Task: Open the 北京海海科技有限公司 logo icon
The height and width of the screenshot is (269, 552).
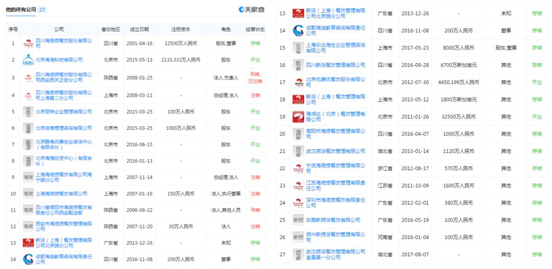Action: pos(28,60)
